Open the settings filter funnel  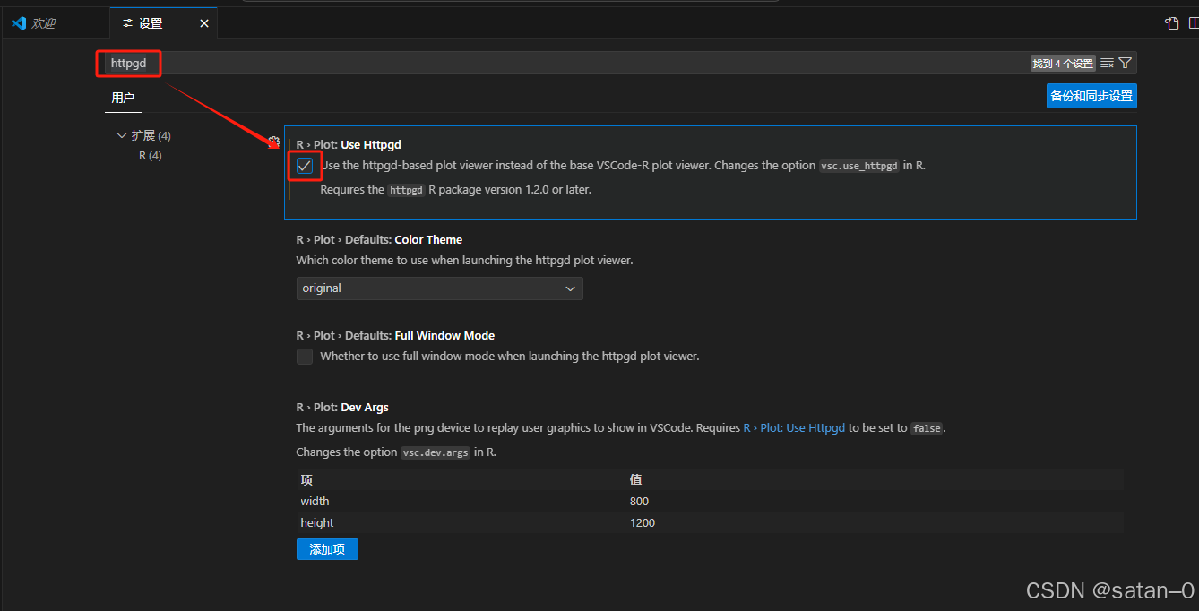(x=1126, y=64)
